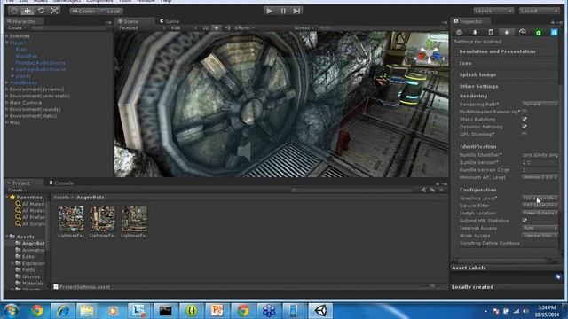The height and width of the screenshot is (319, 568).
Task: Open the Minimum API Level dropdown
Action: point(540,177)
